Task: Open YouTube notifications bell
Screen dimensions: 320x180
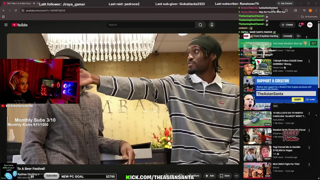Action: 300,25
